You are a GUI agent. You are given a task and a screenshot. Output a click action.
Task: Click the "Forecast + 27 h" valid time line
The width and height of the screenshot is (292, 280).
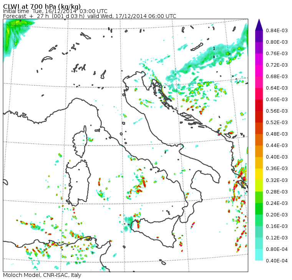(x=90, y=16)
